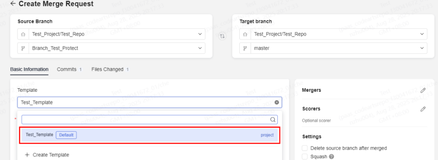
Task: Open the target repository Test_Project/Test_Repo dropdown
Action: pos(333,34)
